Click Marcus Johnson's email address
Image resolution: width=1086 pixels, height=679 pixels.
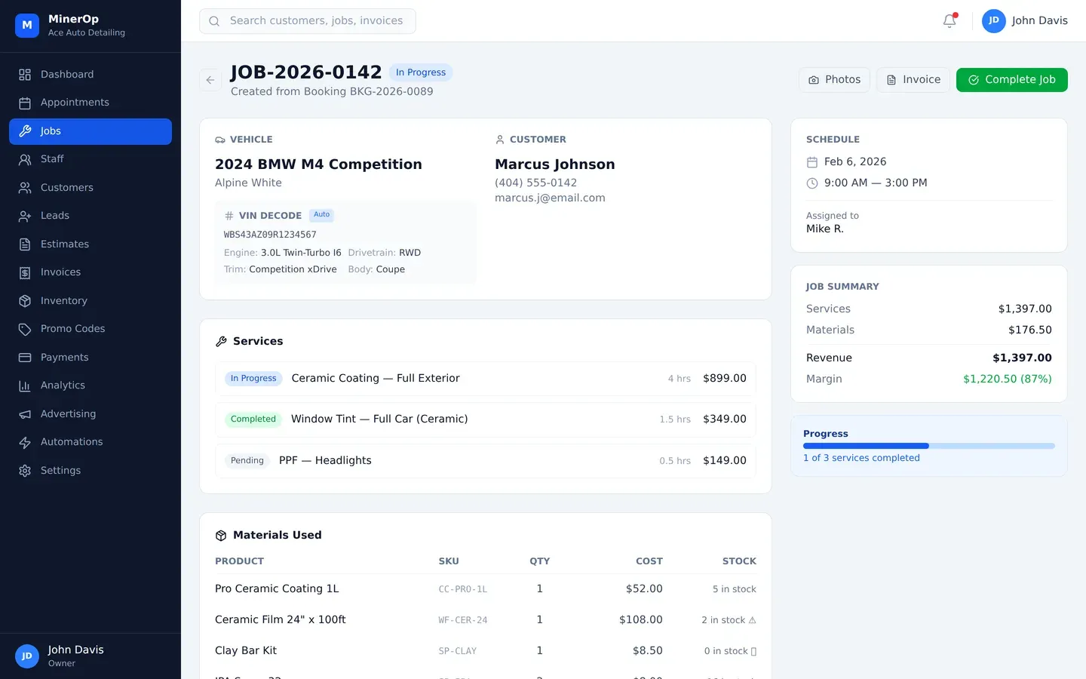coord(550,198)
